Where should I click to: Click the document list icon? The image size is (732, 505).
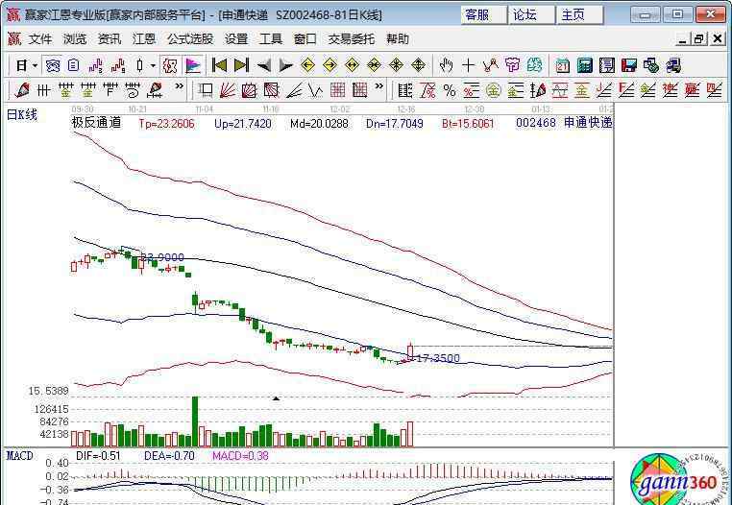(x=73, y=65)
